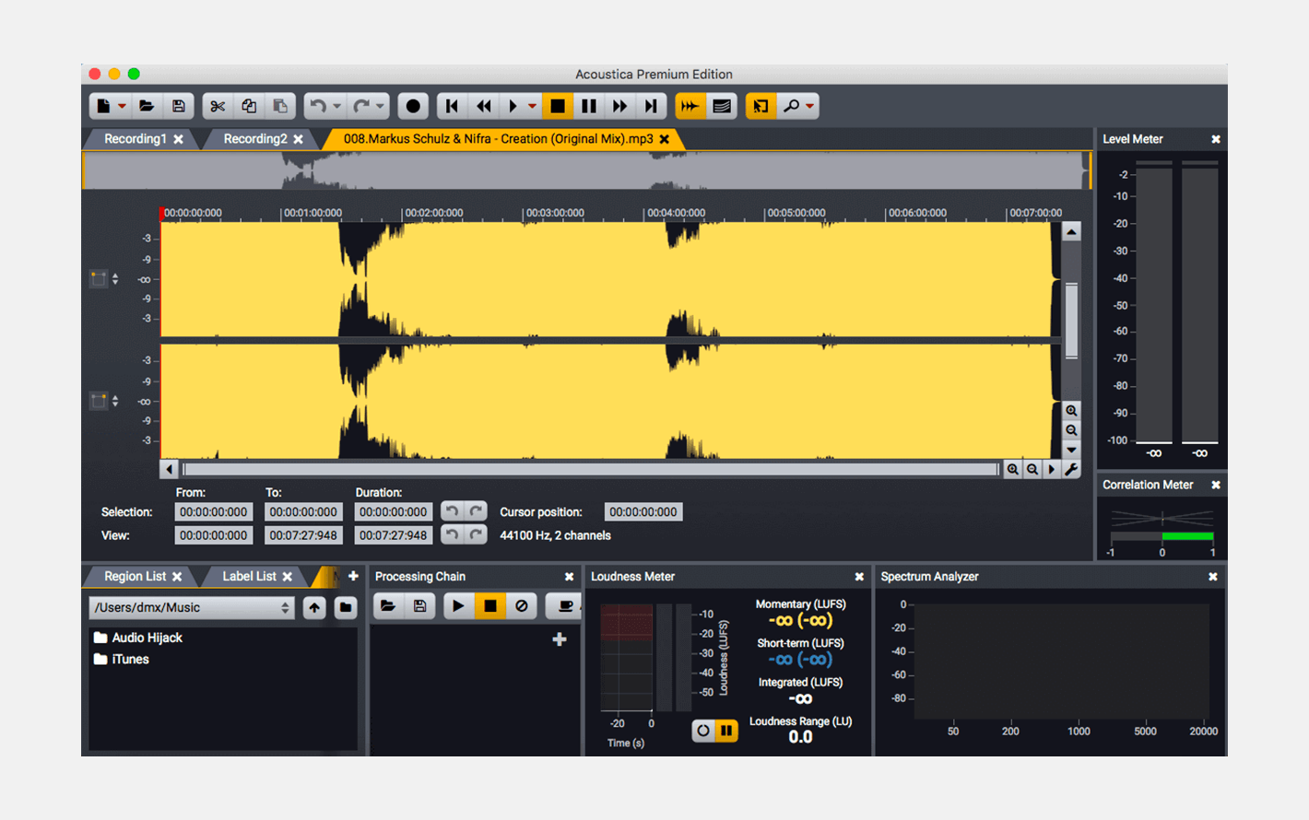
Task: Select the zoom magnifier tool
Action: [792, 106]
